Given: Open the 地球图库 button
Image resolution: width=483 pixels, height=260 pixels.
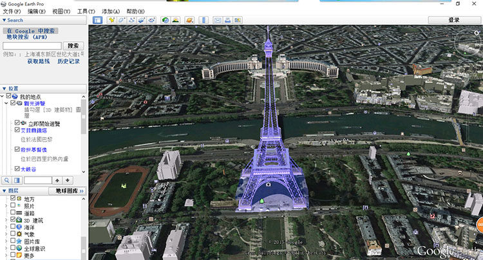Looking at the screenshot, I should point(67,190).
